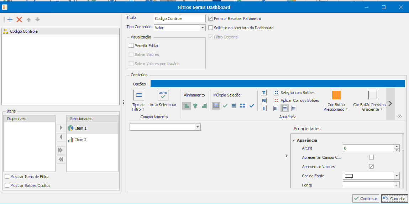Open the Cor da Fonte color dropdown
This screenshot has height=204, width=409.
pos(397,176)
